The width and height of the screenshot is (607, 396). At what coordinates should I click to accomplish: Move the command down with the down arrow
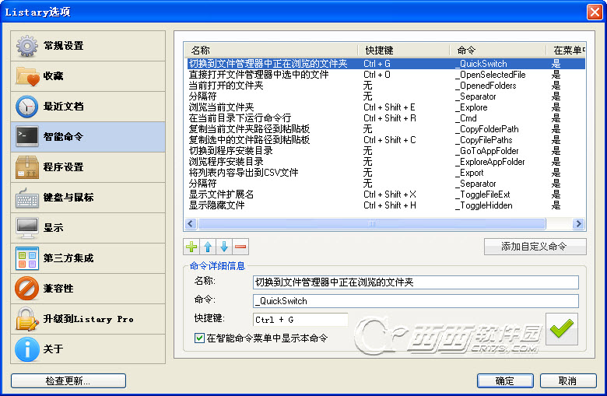(x=224, y=247)
